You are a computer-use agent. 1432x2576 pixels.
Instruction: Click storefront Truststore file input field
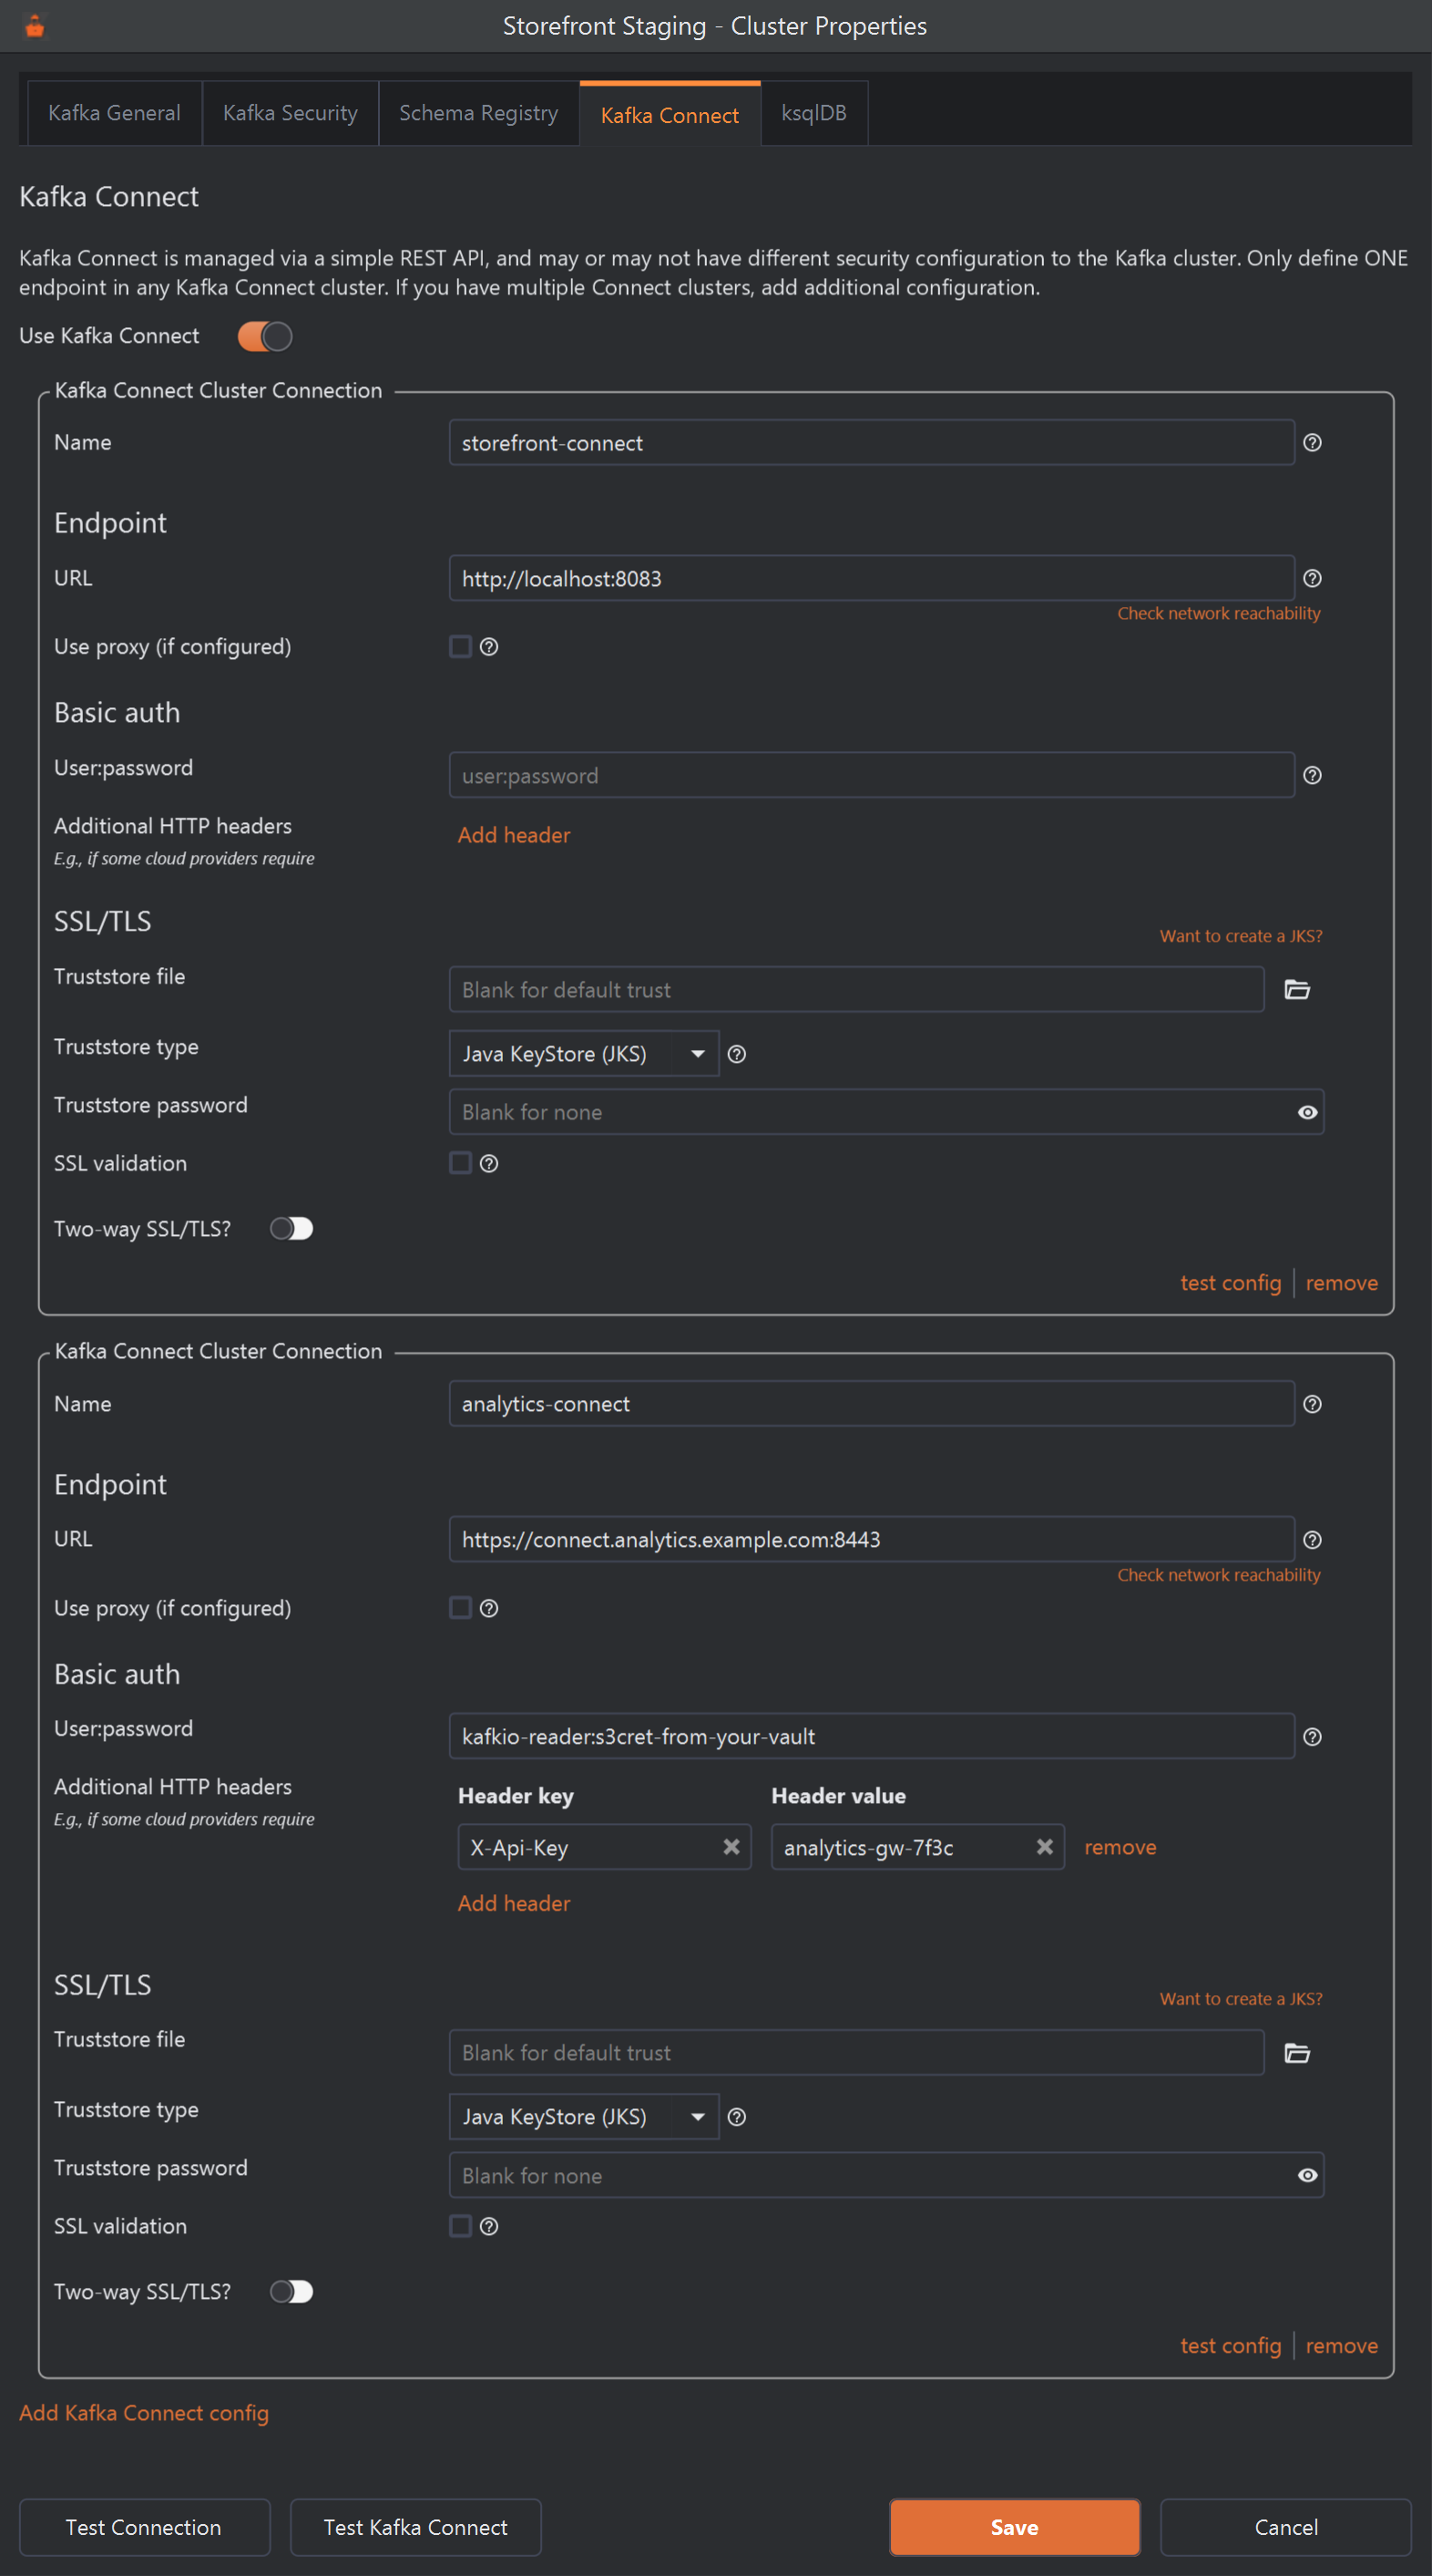[x=856, y=989]
